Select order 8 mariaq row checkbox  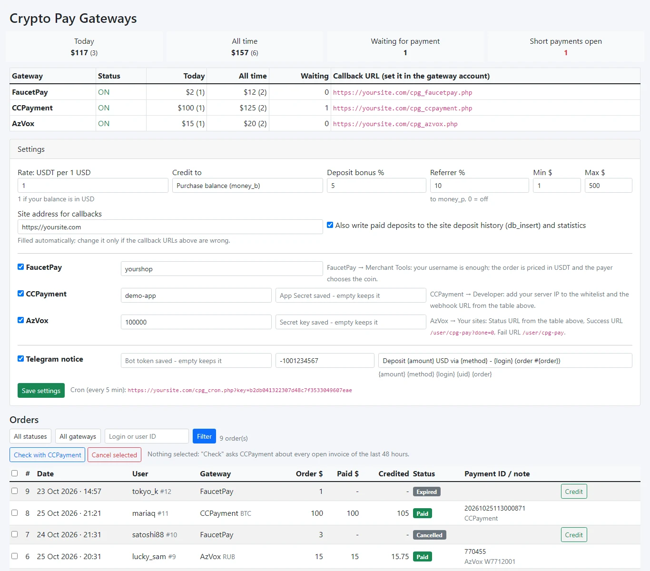point(15,513)
